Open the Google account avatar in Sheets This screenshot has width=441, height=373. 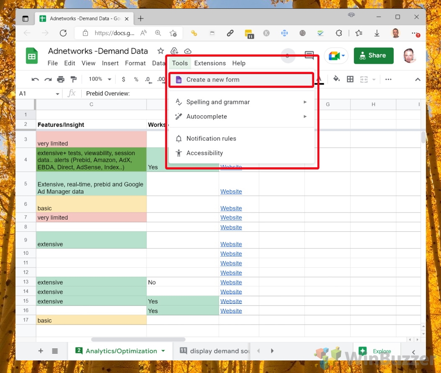(x=409, y=56)
